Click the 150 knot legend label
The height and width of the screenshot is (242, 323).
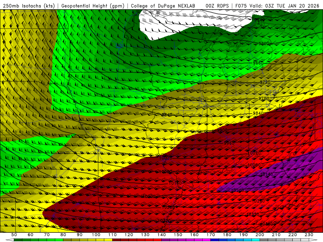[178, 235]
